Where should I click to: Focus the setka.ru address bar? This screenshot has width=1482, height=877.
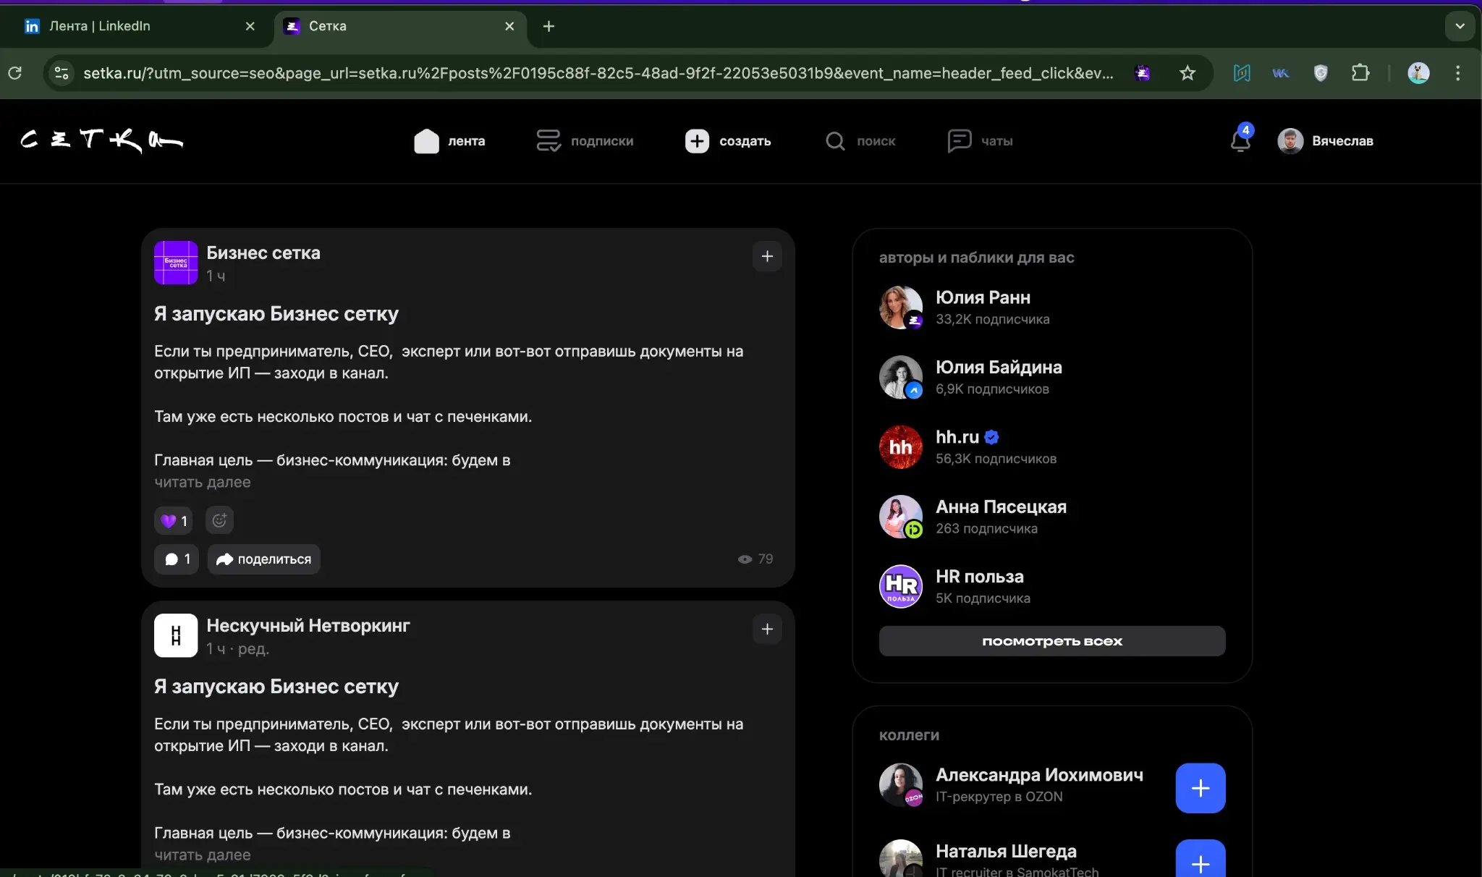[x=598, y=72]
